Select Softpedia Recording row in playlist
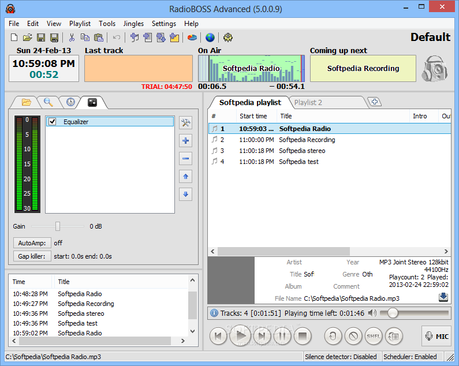Viewport: 459px width, 366px height. (330, 140)
